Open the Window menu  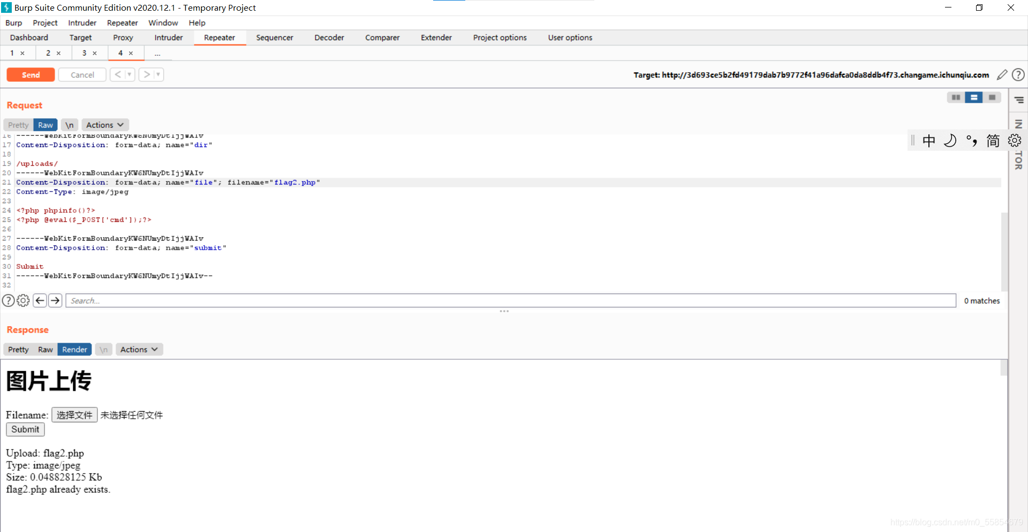(x=163, y=23)
